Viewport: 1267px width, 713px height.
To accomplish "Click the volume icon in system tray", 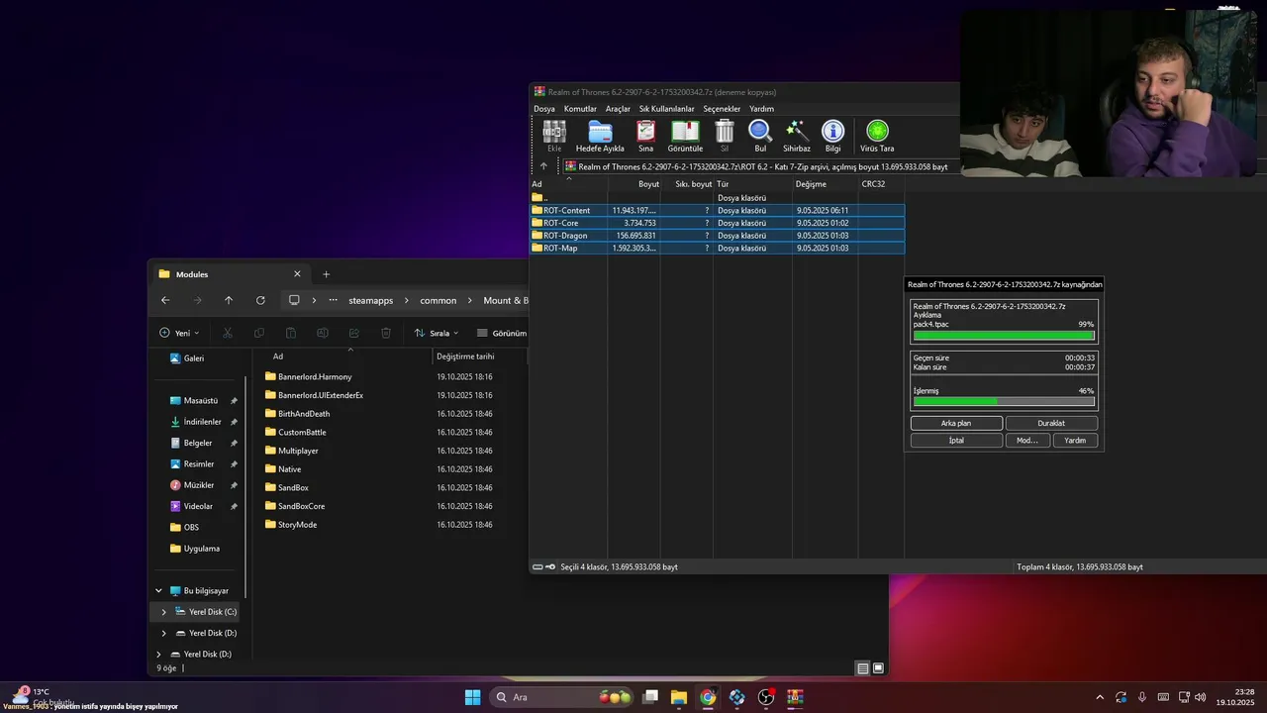I will [1201, 697].
